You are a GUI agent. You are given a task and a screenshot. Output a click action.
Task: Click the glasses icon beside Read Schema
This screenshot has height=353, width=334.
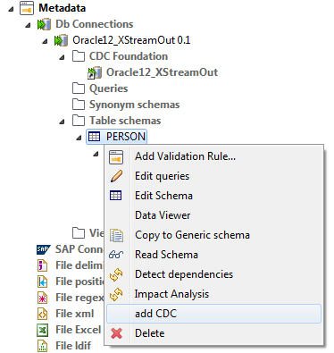116,255
